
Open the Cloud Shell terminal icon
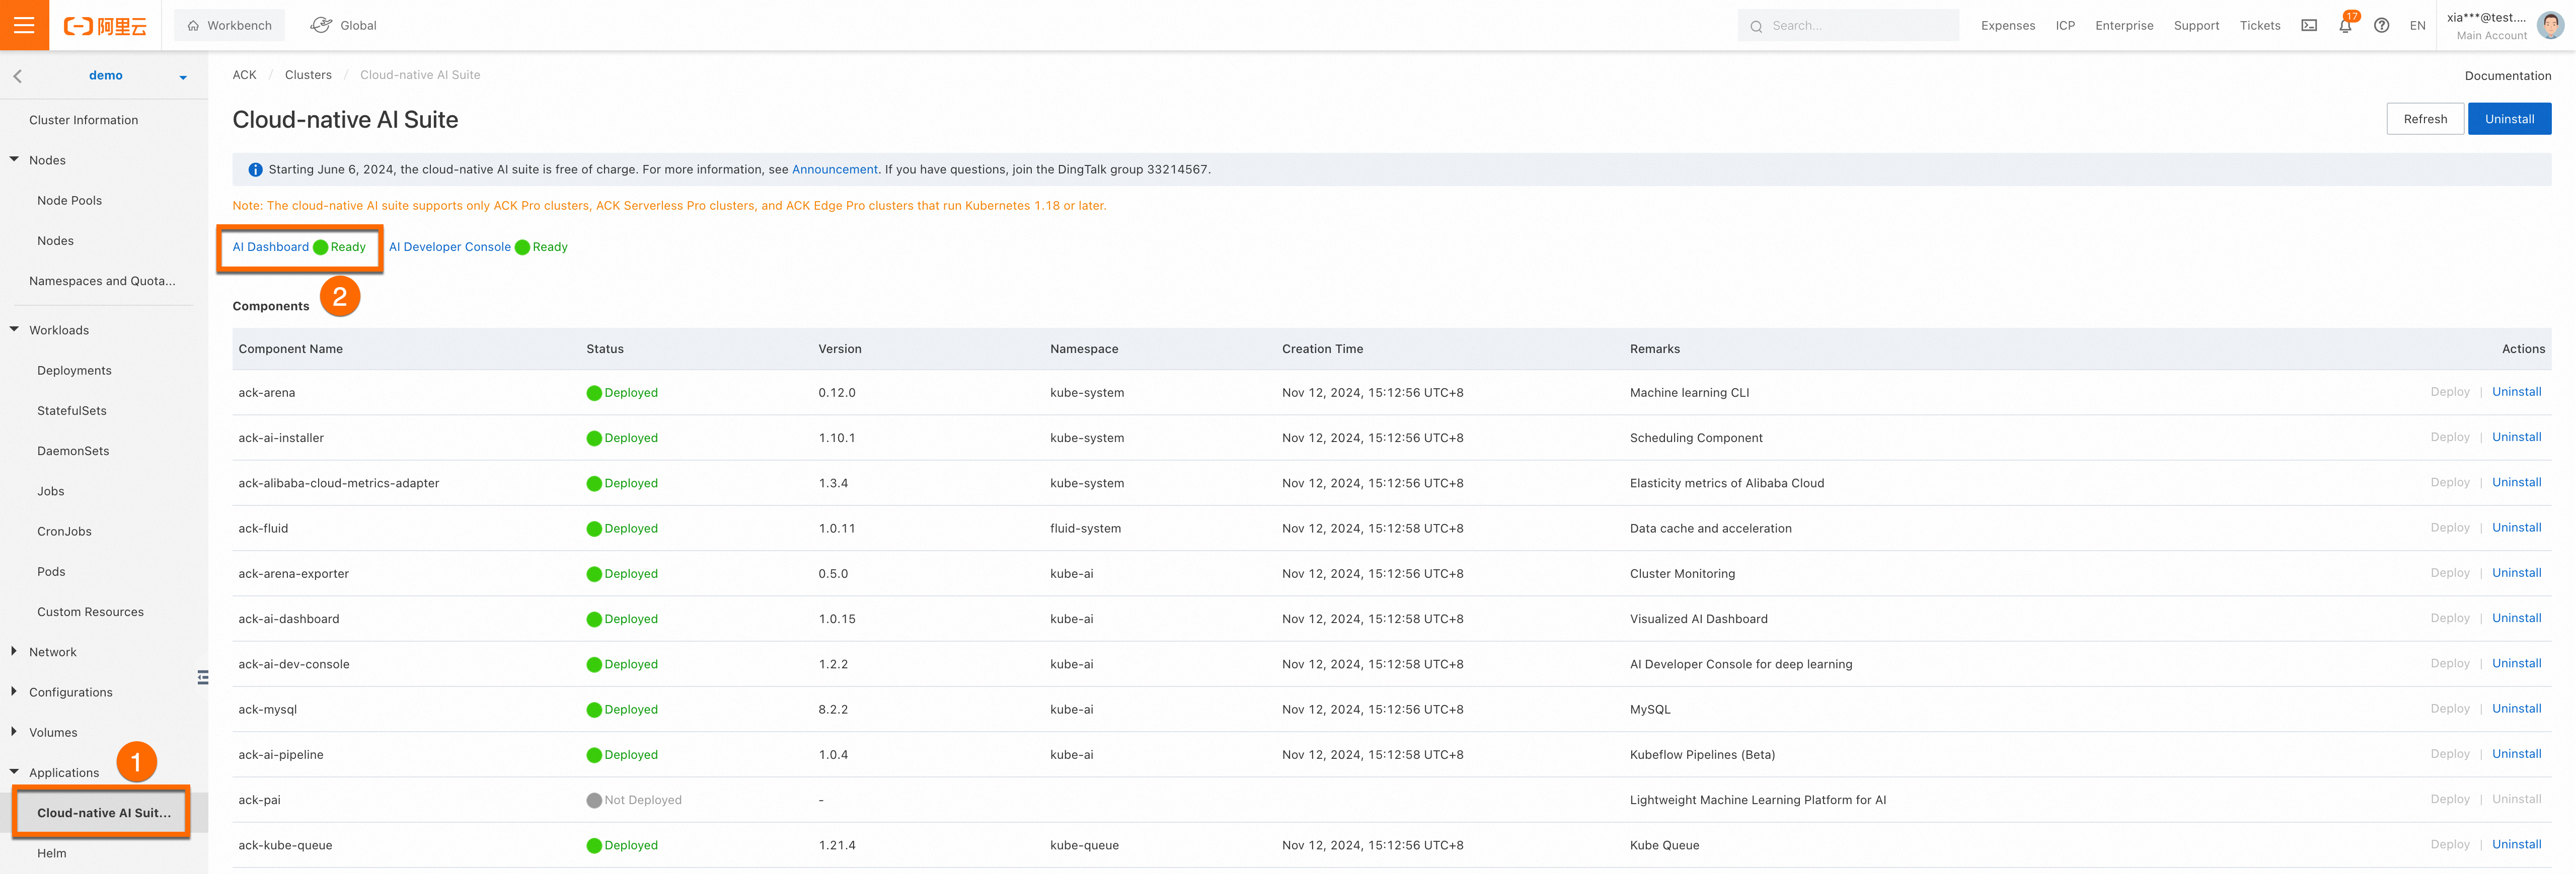tap(2308, 26)
